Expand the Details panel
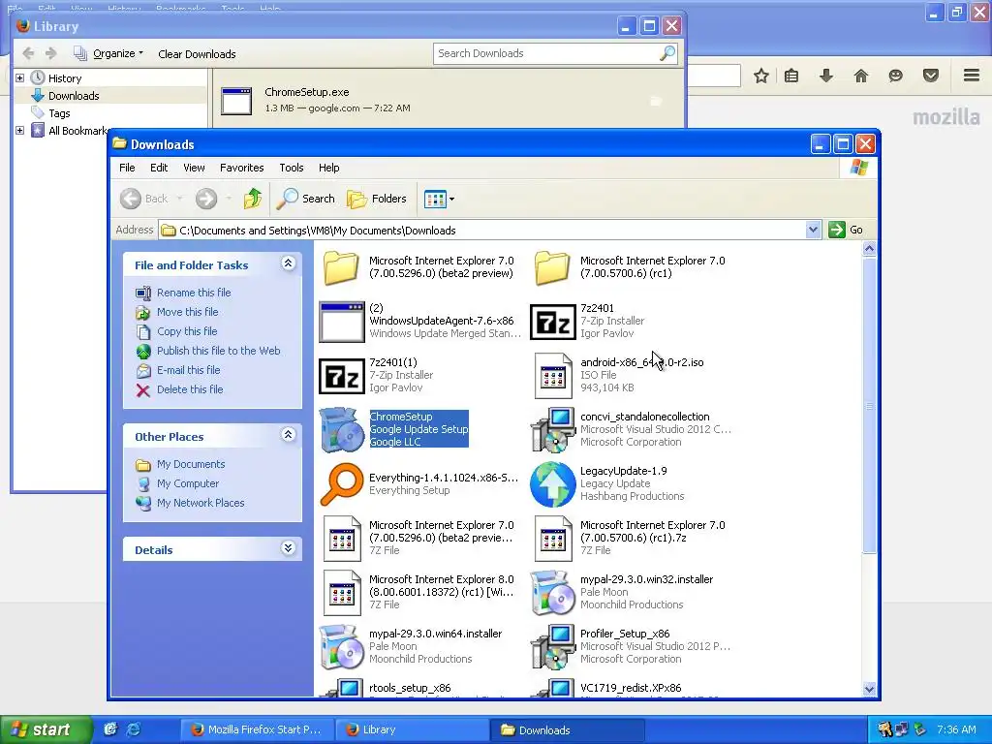 (x=288, y=548)
